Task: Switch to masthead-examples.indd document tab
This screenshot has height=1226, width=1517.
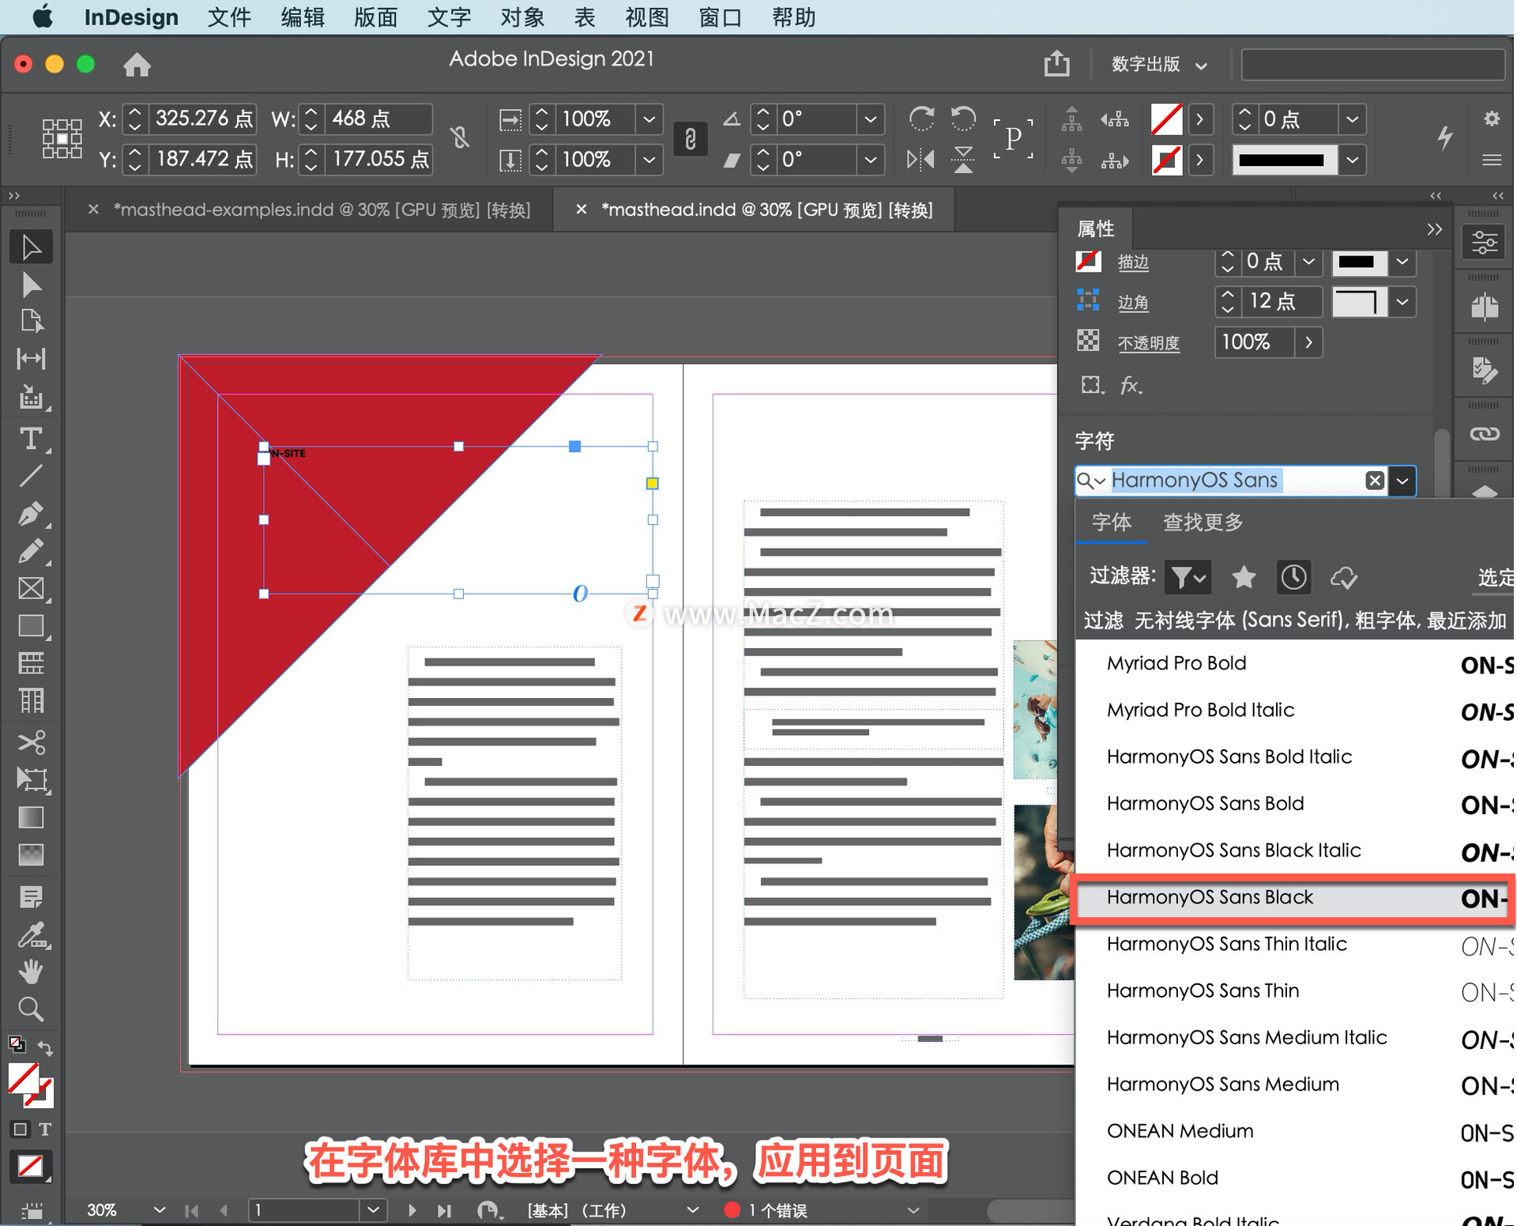Action: [x=322, y=209]
